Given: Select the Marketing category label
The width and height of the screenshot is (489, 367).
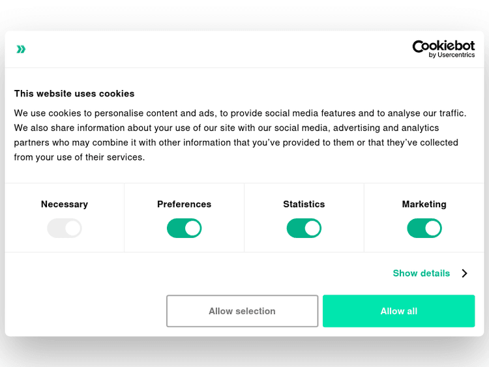Looking at the screenshot, I should (424, 204).
